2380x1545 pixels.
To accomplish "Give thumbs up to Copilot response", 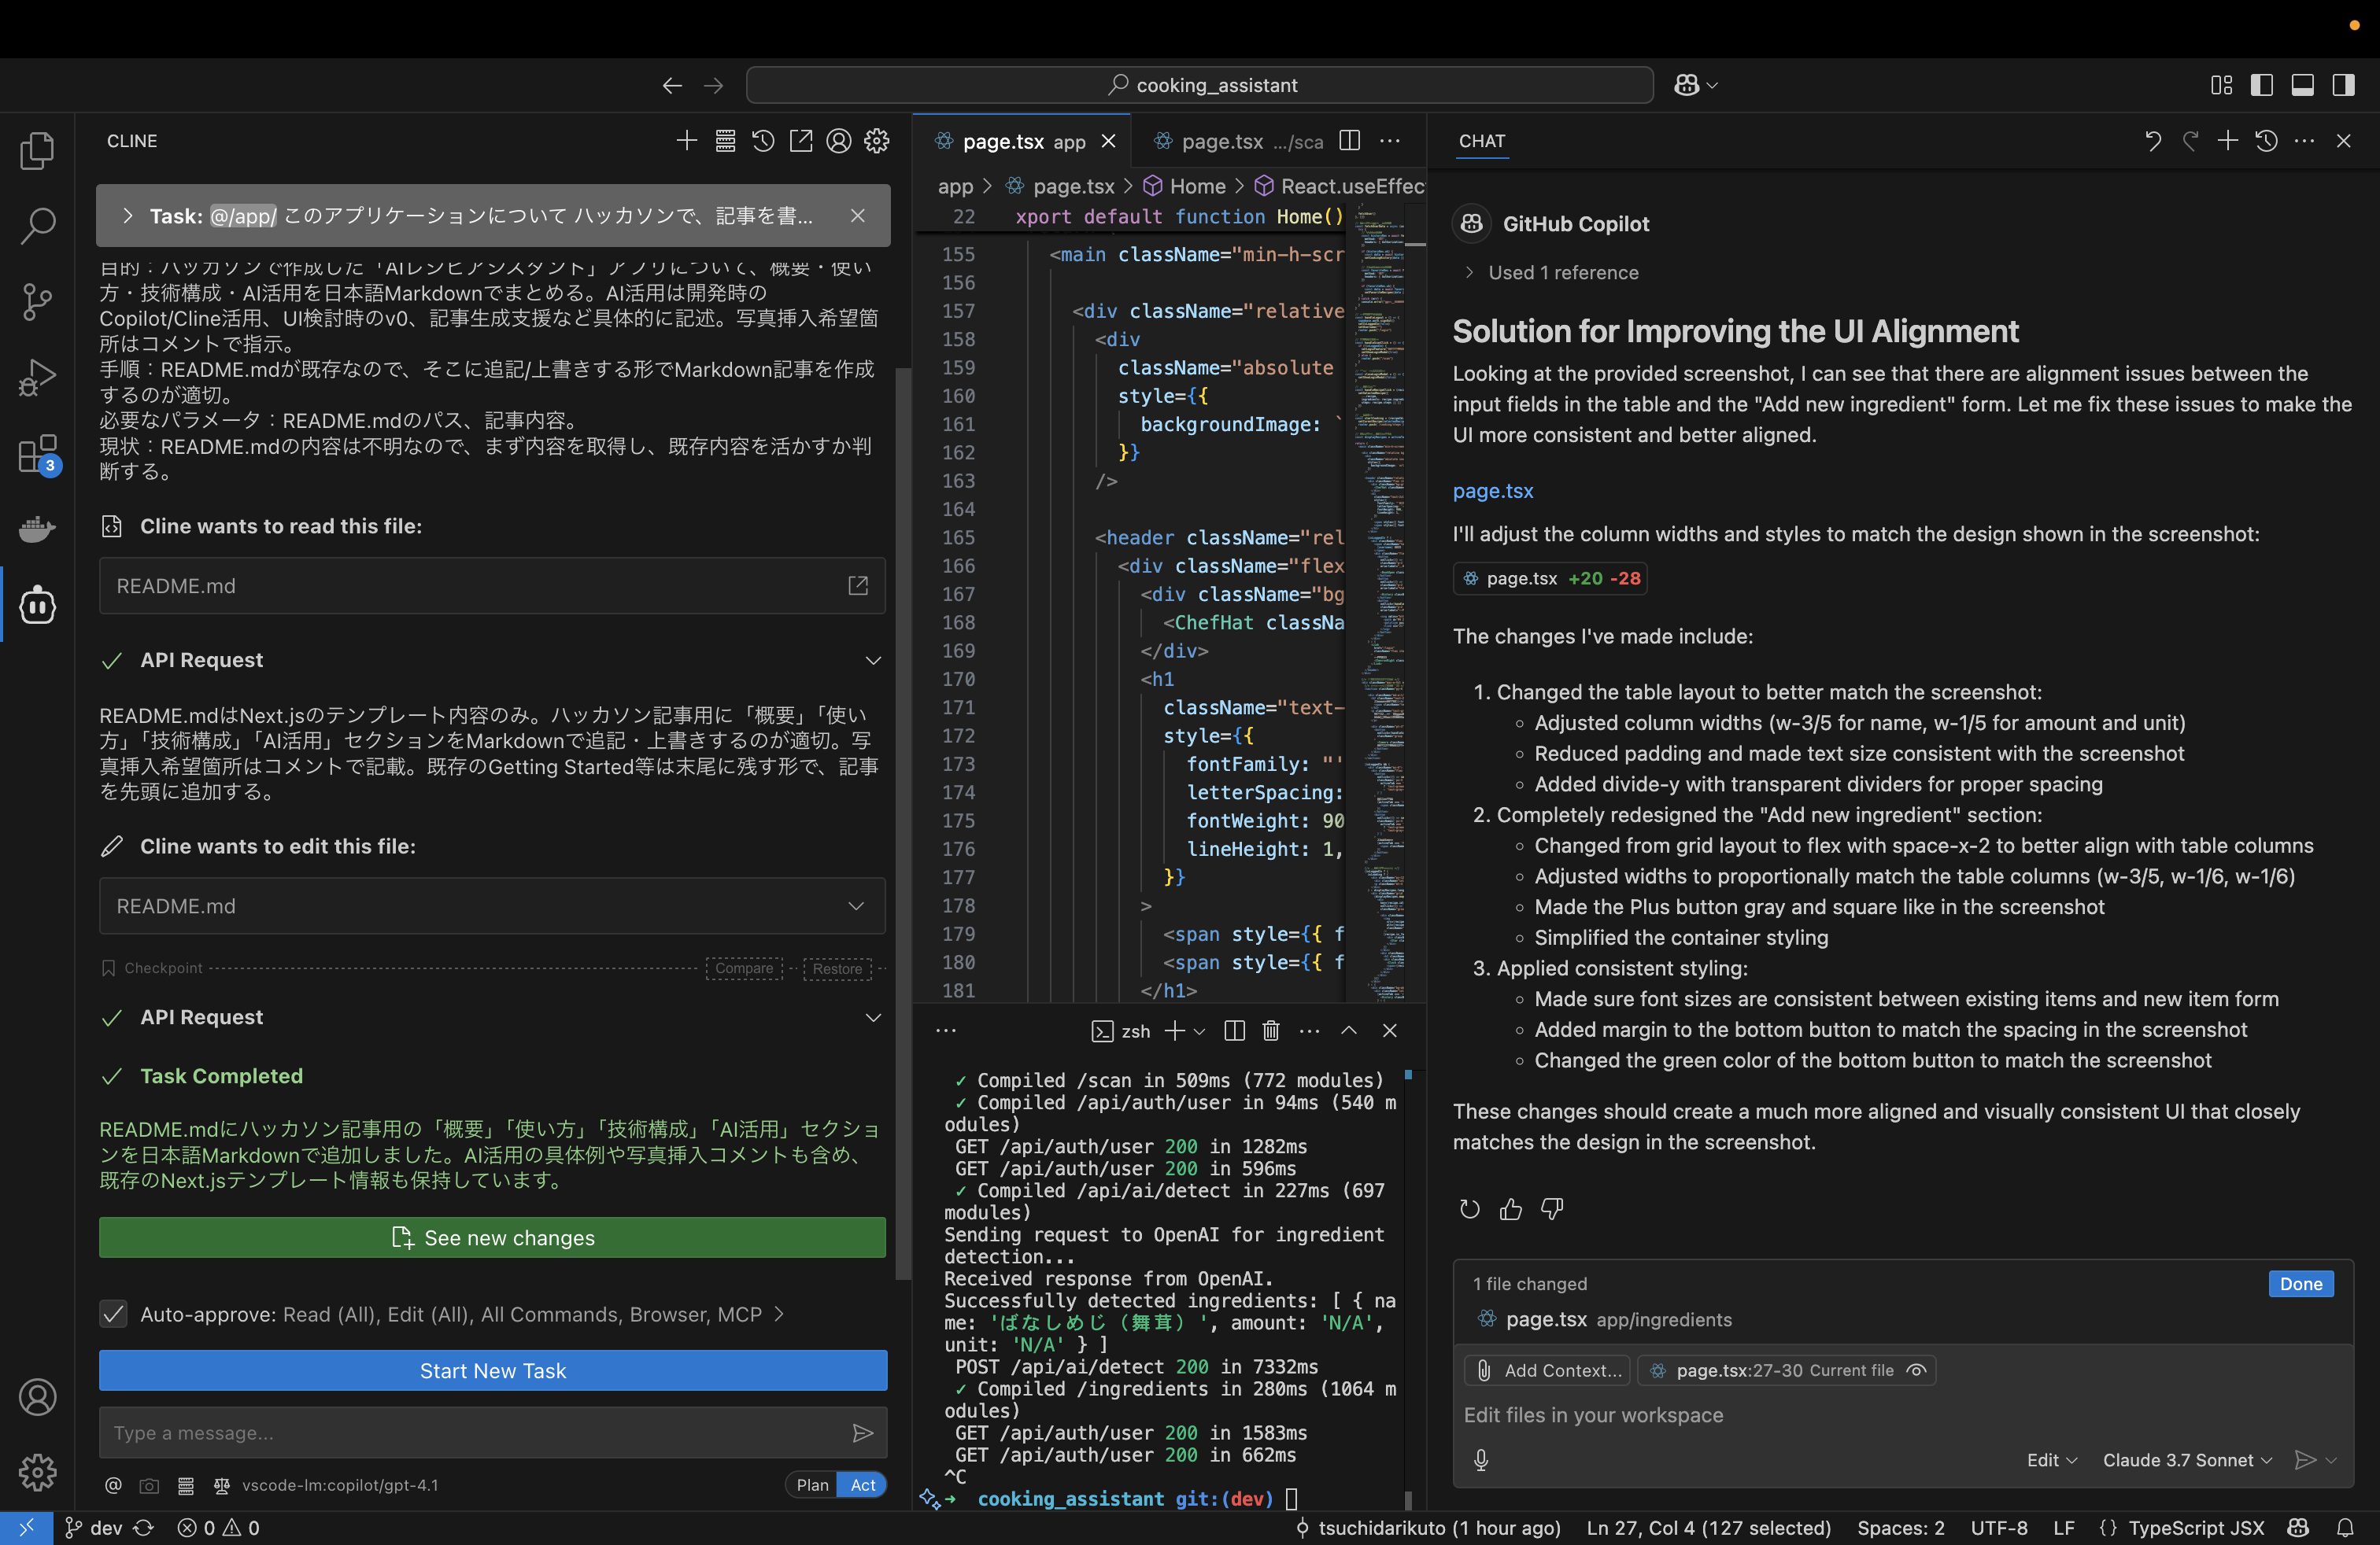I will (x=1511, y=1209).
